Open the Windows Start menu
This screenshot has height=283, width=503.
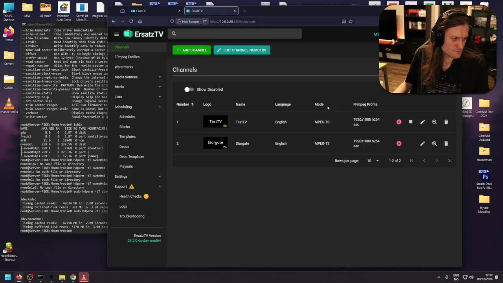coord(7,277)
